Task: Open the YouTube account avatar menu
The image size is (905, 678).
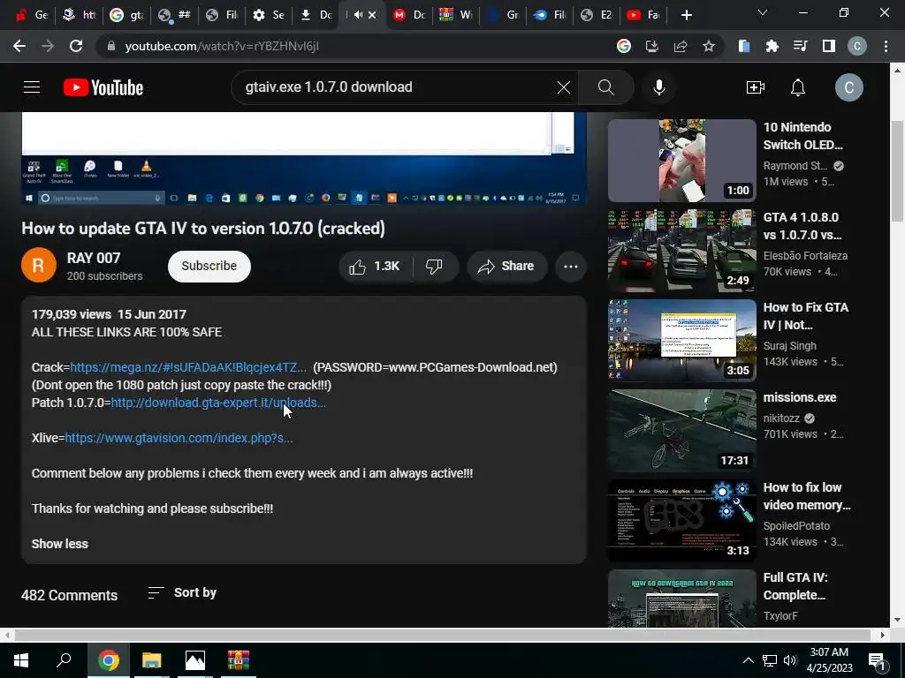Action: coord(849,87)
